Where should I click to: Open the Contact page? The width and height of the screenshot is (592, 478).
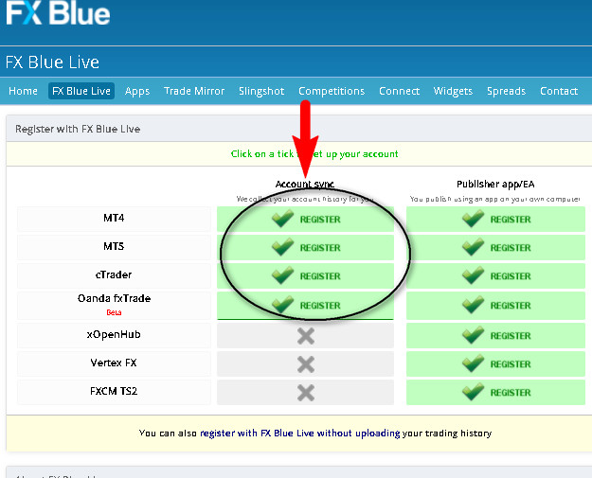click(559, 91)
